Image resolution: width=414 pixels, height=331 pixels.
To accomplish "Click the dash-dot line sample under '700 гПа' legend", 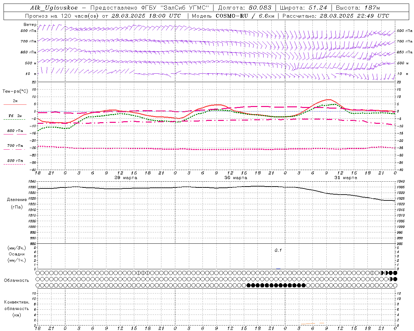I will [x=15, y=149].
